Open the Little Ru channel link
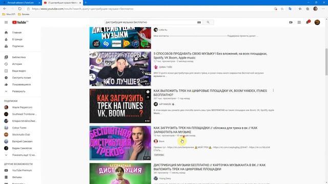This screenshot has height=184, width=328. pos(163,30)
